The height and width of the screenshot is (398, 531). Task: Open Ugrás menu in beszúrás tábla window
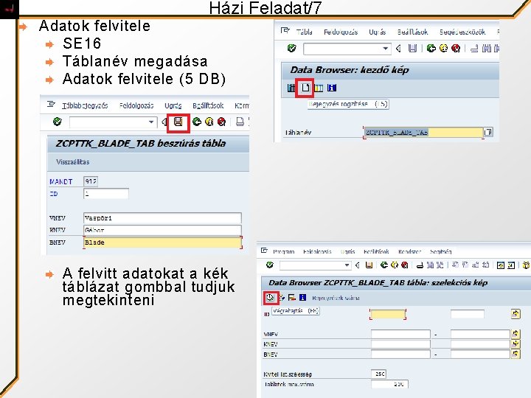click(173, 105)
